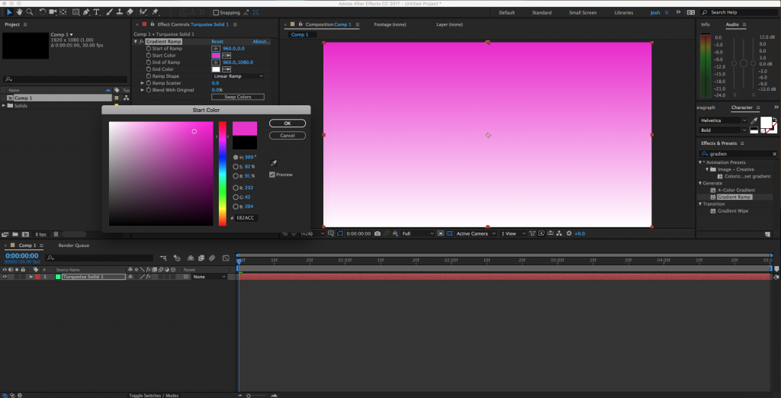The height and width of the screenshot is (398, 781).
Task: Open the Parent None dropdown
Action: (210, 277)
